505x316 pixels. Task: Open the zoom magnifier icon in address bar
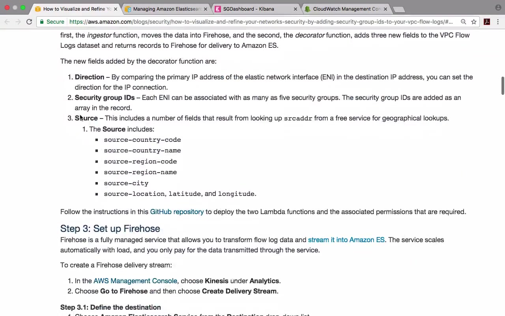(x=464, y=22)
